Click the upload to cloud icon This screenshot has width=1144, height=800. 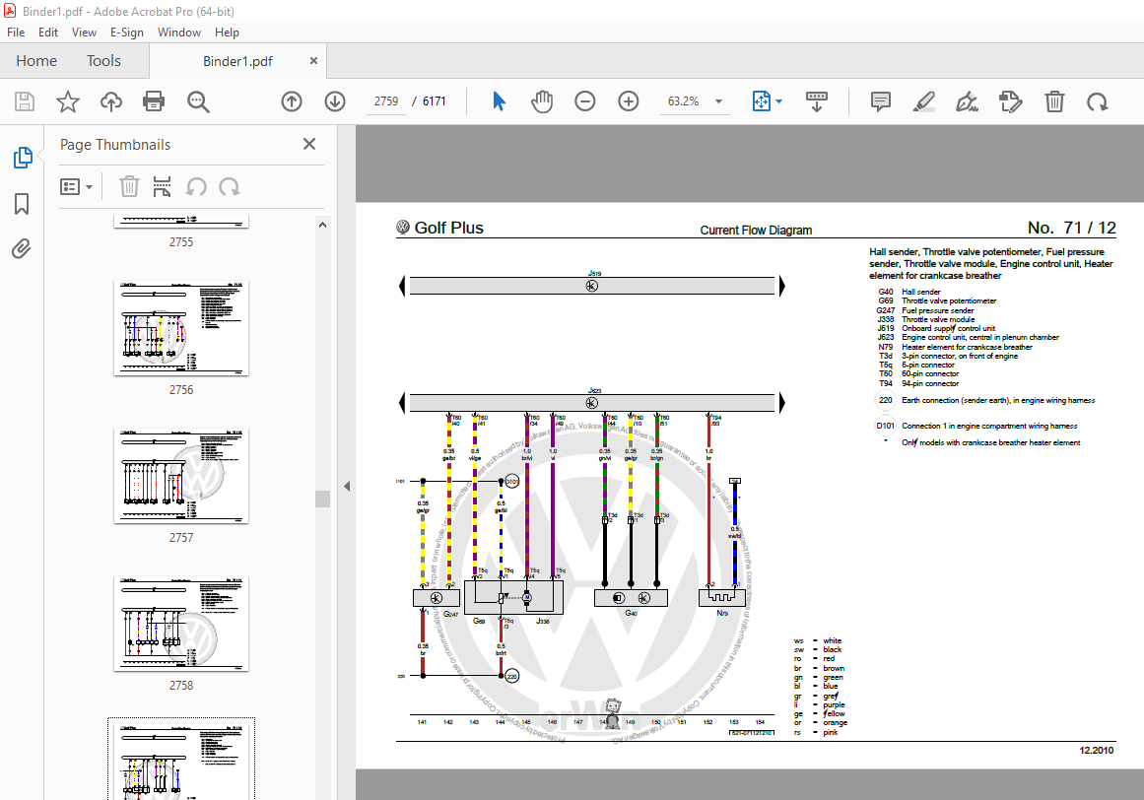111,101
